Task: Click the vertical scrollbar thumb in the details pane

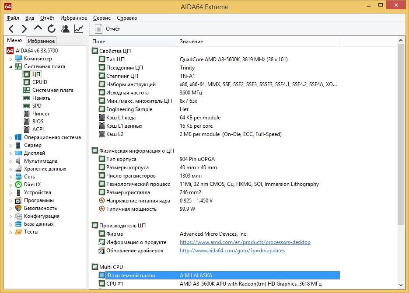Action: tap(401, 134)
